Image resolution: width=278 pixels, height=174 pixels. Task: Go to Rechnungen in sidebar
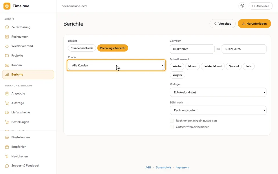tap(28, 37)
